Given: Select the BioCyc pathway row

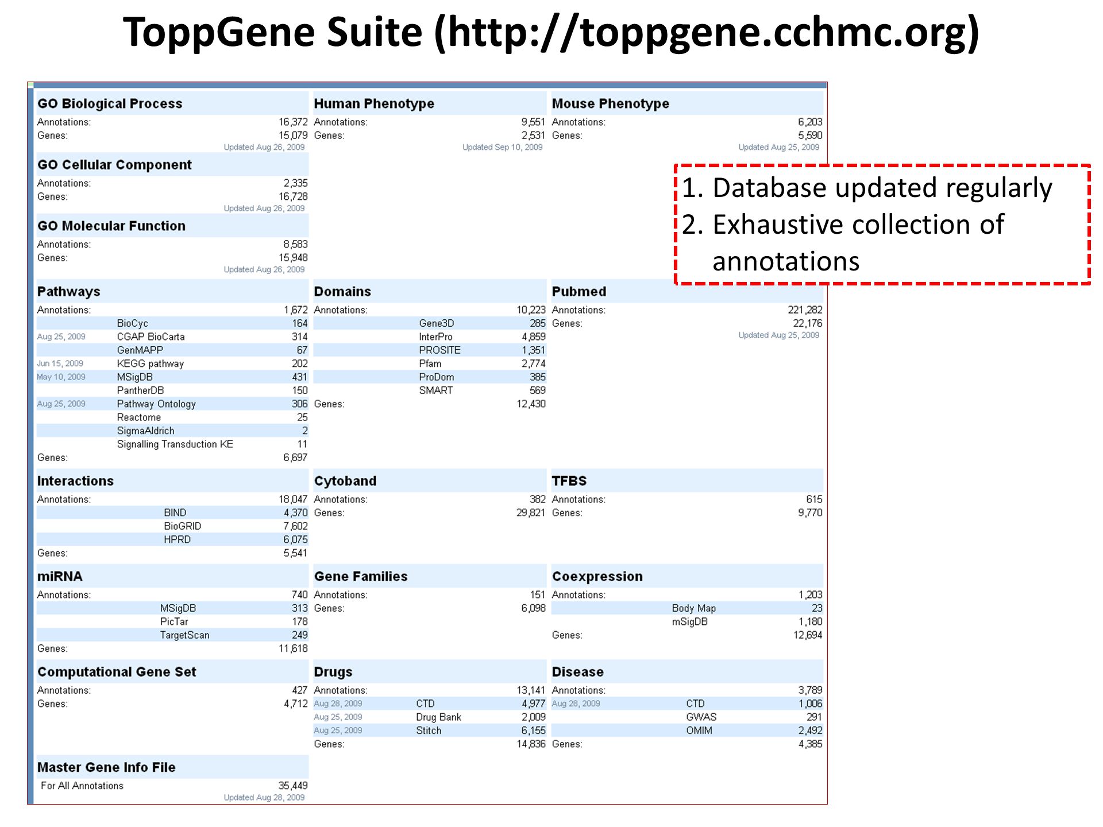Looking at the screenshot, I should tap(172, 323).
